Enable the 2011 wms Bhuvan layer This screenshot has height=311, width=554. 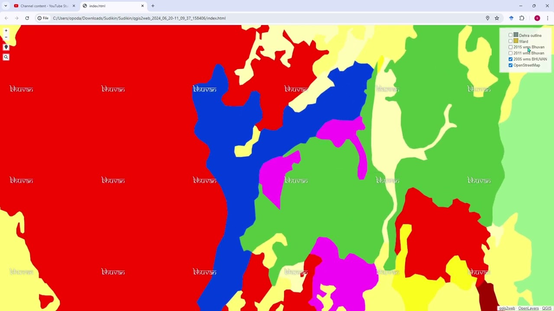[x=511, y=53]
